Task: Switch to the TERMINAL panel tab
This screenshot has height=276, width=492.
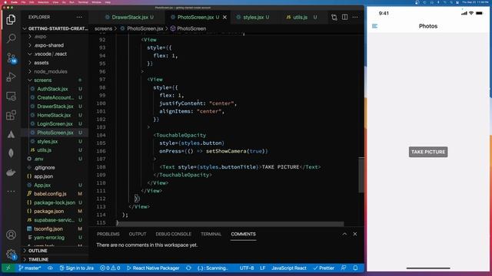Action: [211, 234]
